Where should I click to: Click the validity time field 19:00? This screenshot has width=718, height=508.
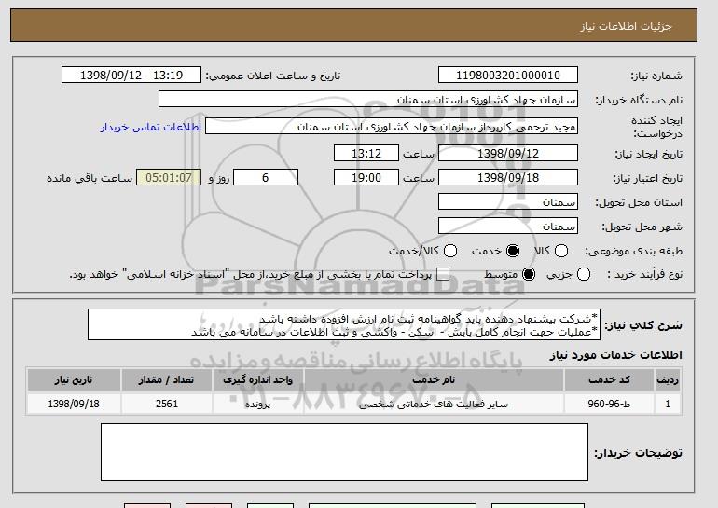point(366,178)
